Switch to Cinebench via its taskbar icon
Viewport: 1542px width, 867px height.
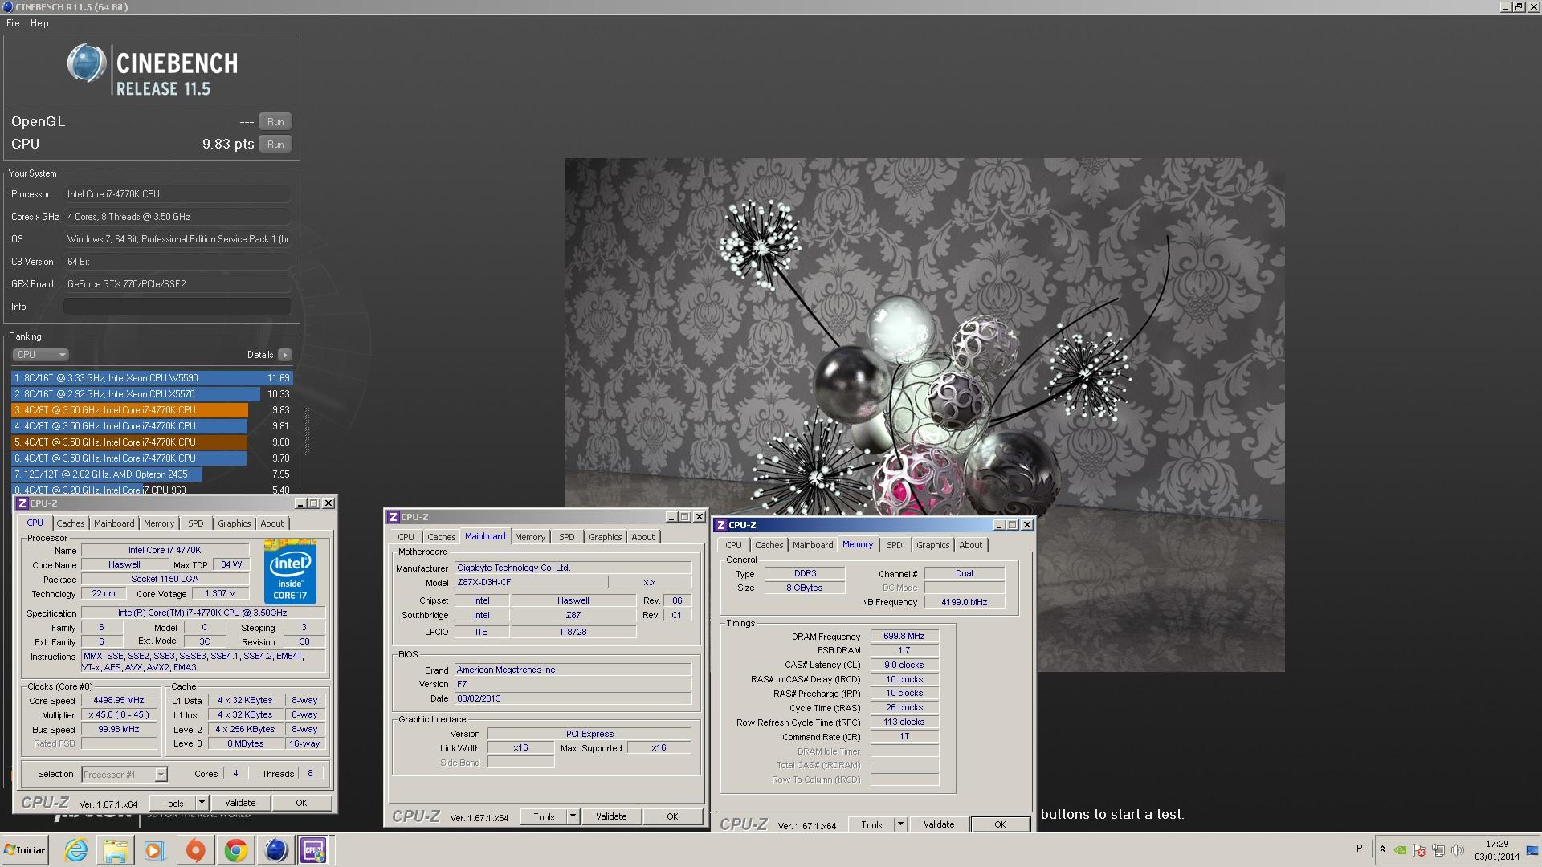pos(275,850)
